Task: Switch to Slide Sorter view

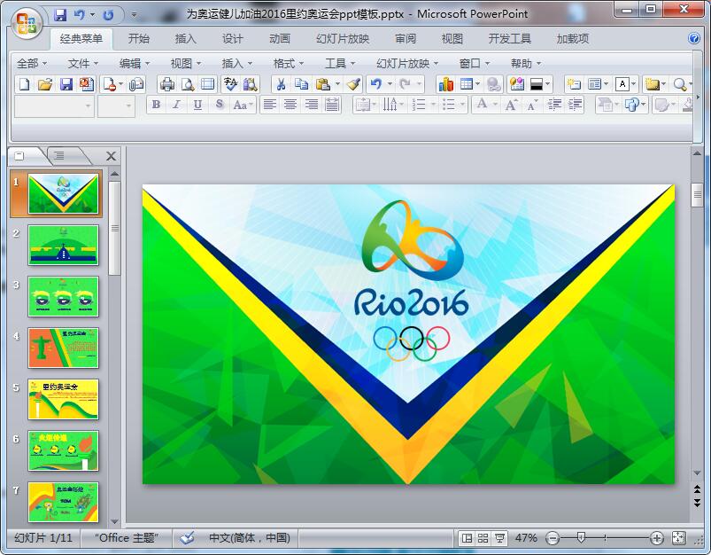Action: coord(483,538)
